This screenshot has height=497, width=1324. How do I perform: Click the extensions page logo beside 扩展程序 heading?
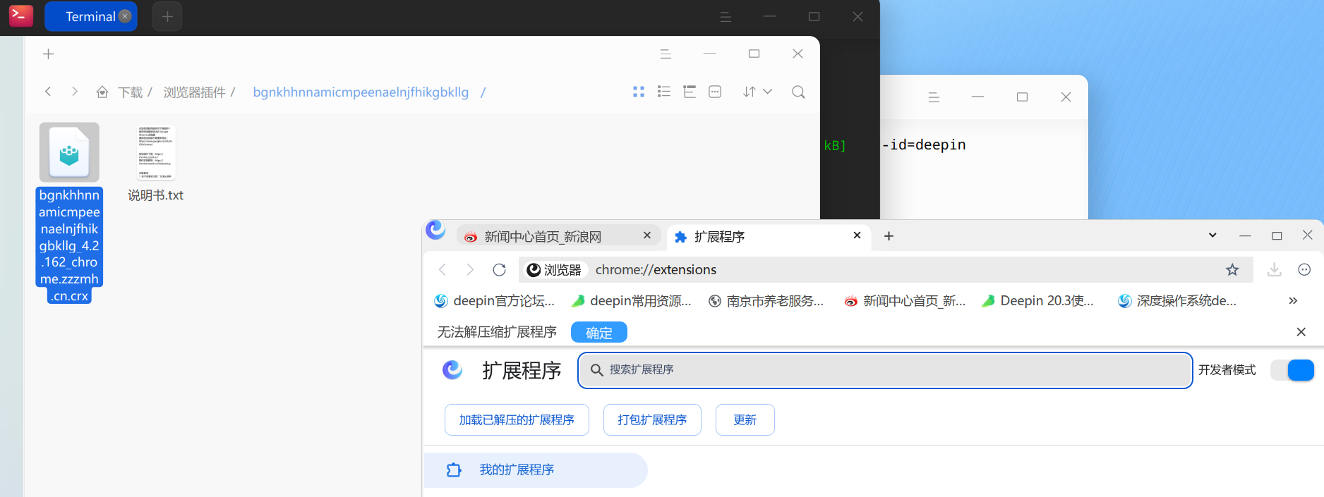[452, 370]
